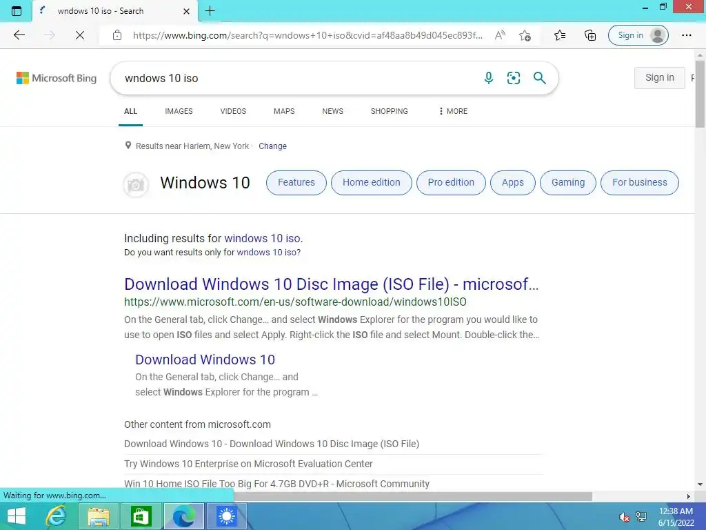Add this page to favorites star icon
Viewport: 706px width, 530px height.
525,35
